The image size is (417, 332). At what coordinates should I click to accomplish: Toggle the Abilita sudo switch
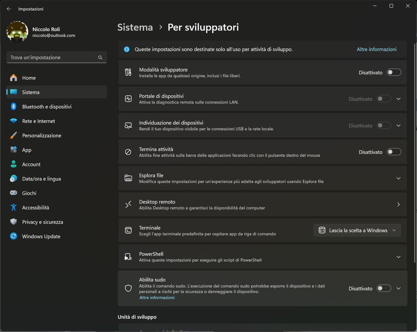(384, 288)
